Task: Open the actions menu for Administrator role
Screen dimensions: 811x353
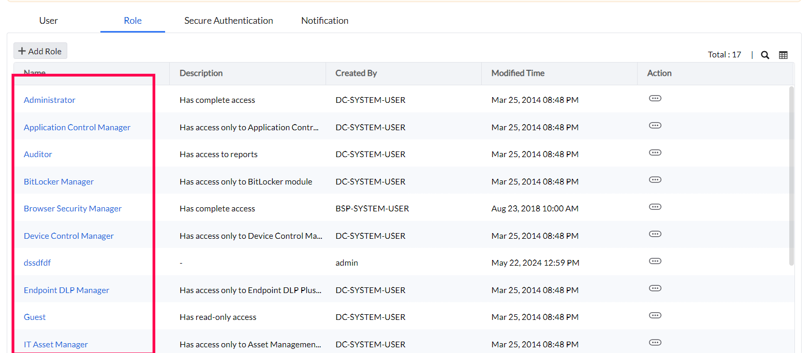Action: (655, 98)
